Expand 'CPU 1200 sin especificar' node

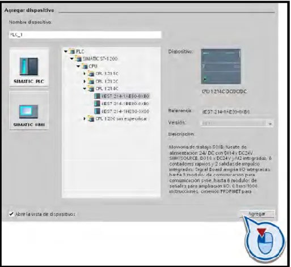[85, 119]
